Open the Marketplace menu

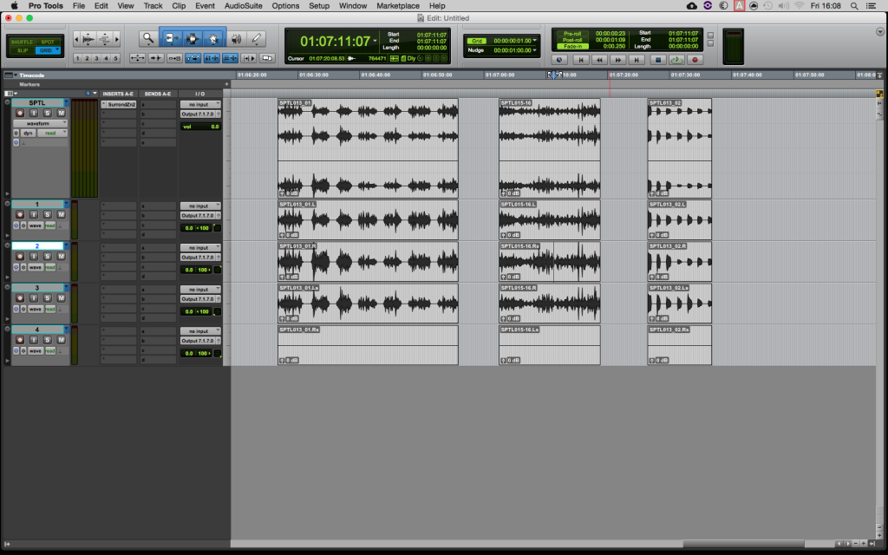point(398,6)
